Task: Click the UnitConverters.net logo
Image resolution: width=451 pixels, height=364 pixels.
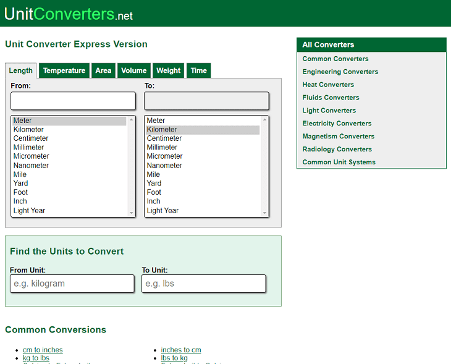Action: (68, 14)
